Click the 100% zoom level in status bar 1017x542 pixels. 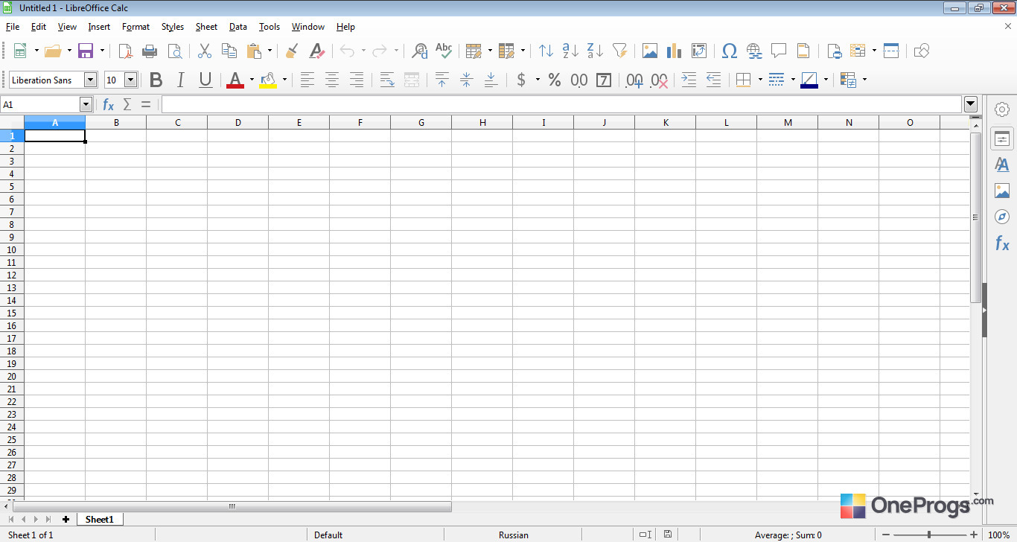998,535
